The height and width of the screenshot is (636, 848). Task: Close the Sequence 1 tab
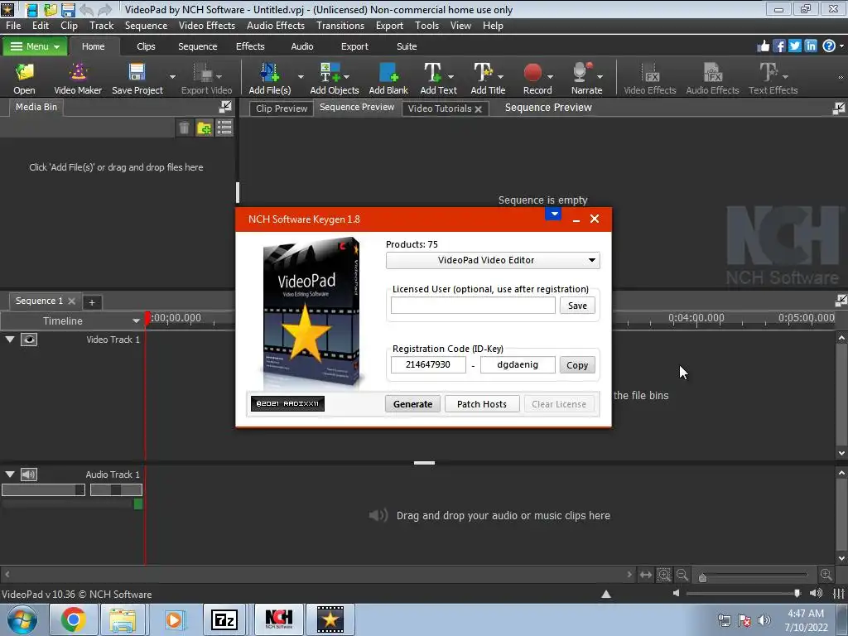71,301
